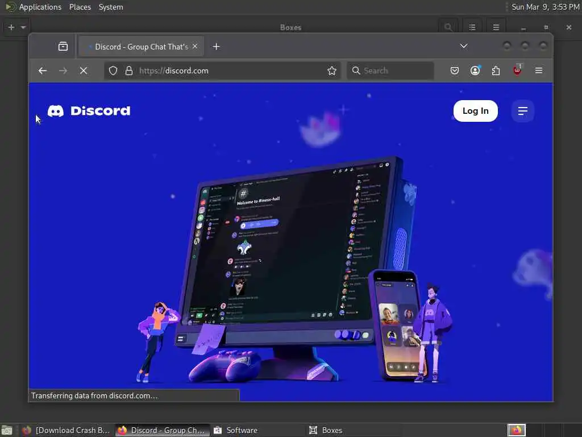
Task: Open the tracking protection shield icon
Action: pos(113,71)
